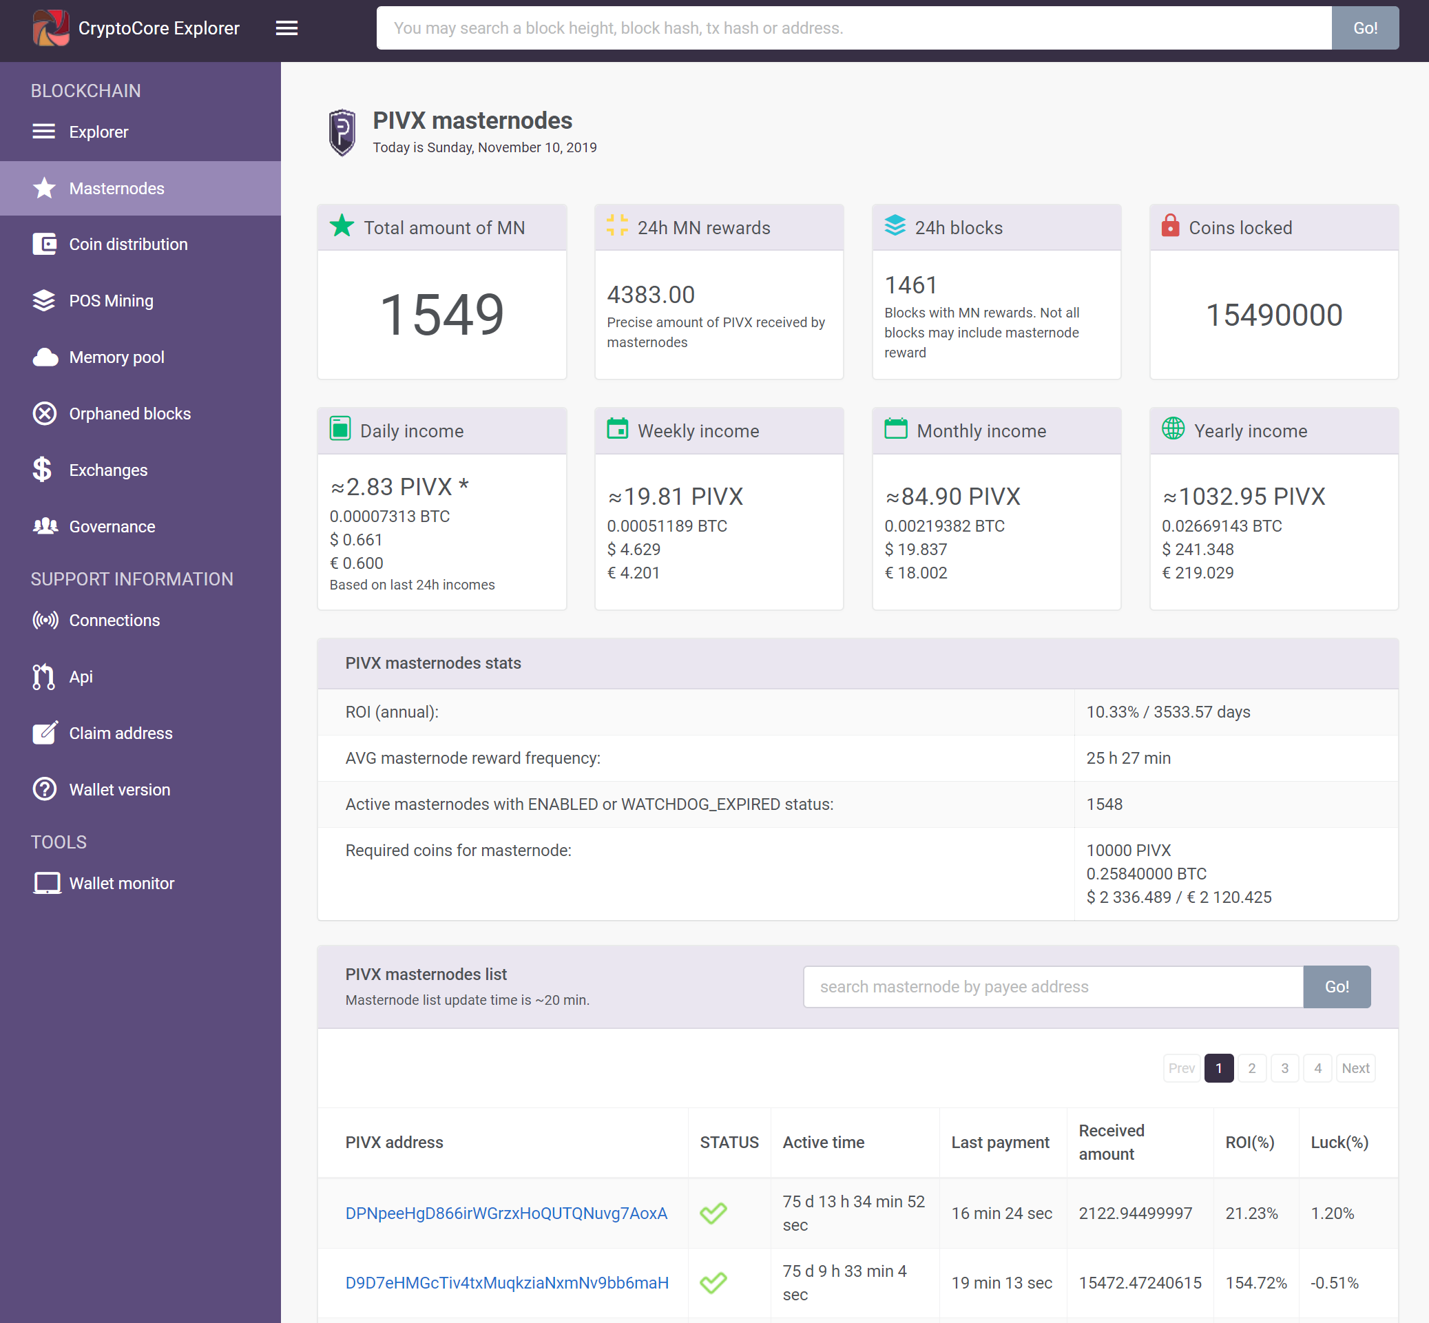
Task: Open address D9D7eHMGcTiv4txMuqkziaNxmNv9bb6maH
Action: 507,1282
